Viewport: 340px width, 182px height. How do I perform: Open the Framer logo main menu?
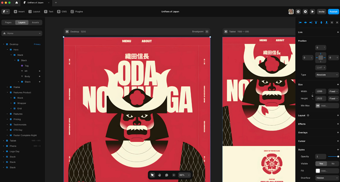point(6,12)
